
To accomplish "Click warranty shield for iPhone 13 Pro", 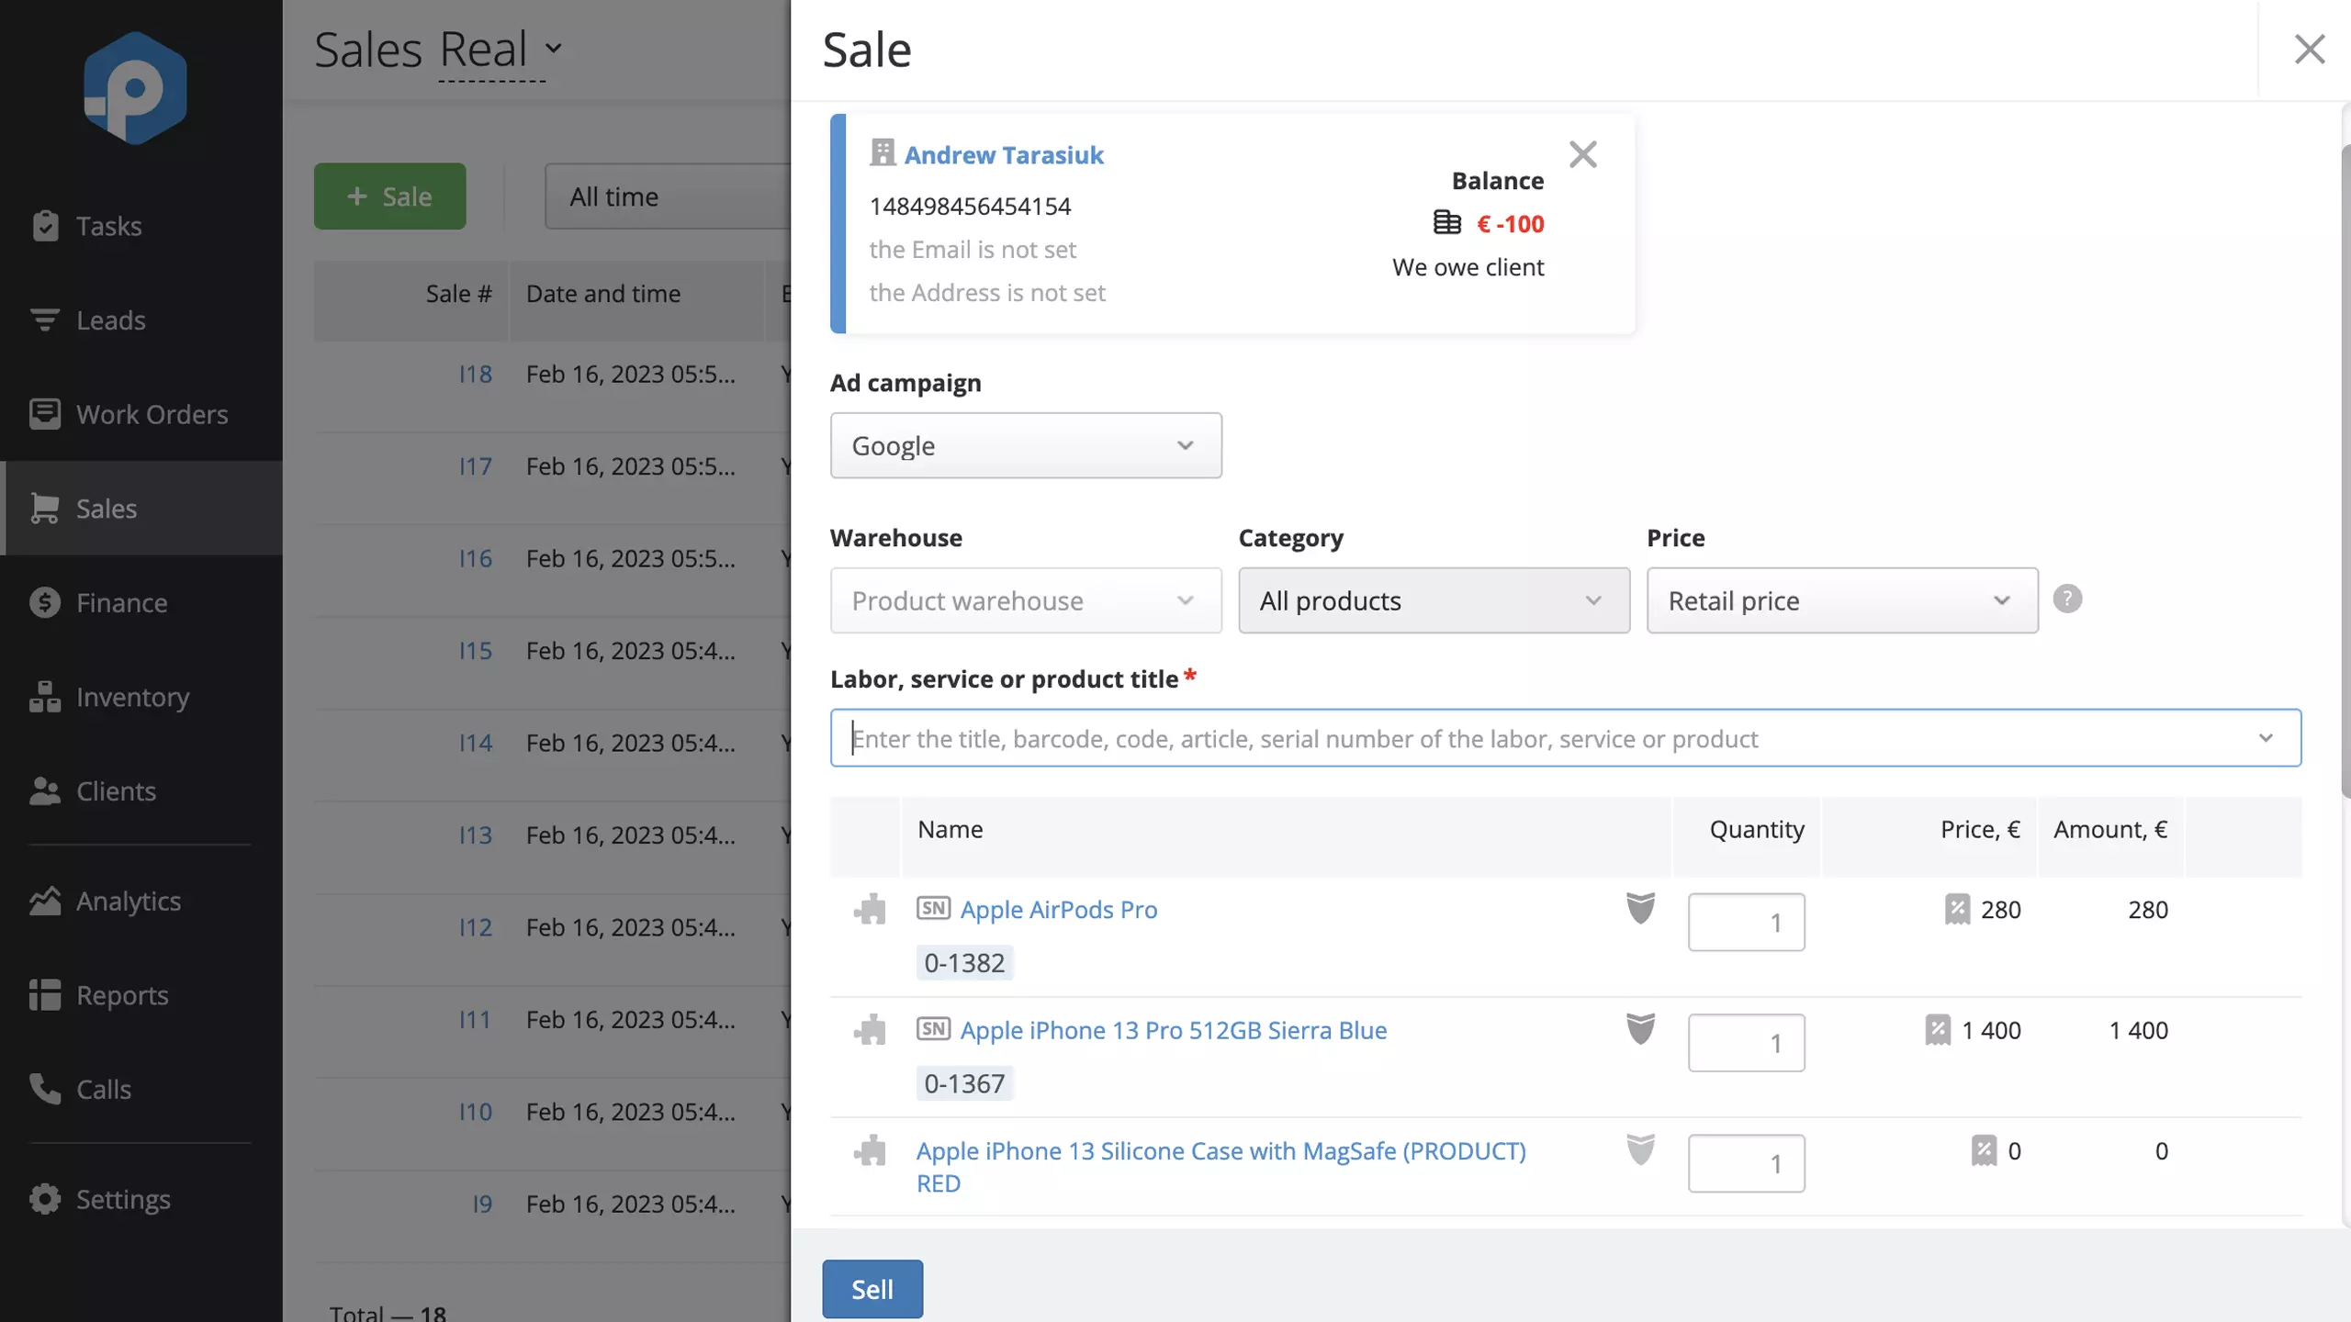I will [1640, 1029].
